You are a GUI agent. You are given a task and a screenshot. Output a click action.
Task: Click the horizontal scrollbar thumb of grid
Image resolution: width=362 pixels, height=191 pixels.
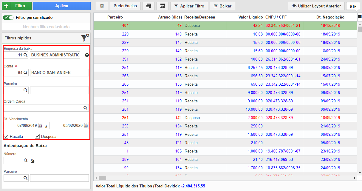point(102,178)
